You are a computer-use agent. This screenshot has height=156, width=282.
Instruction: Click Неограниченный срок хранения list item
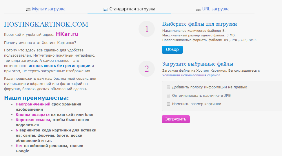coord(48,107)
